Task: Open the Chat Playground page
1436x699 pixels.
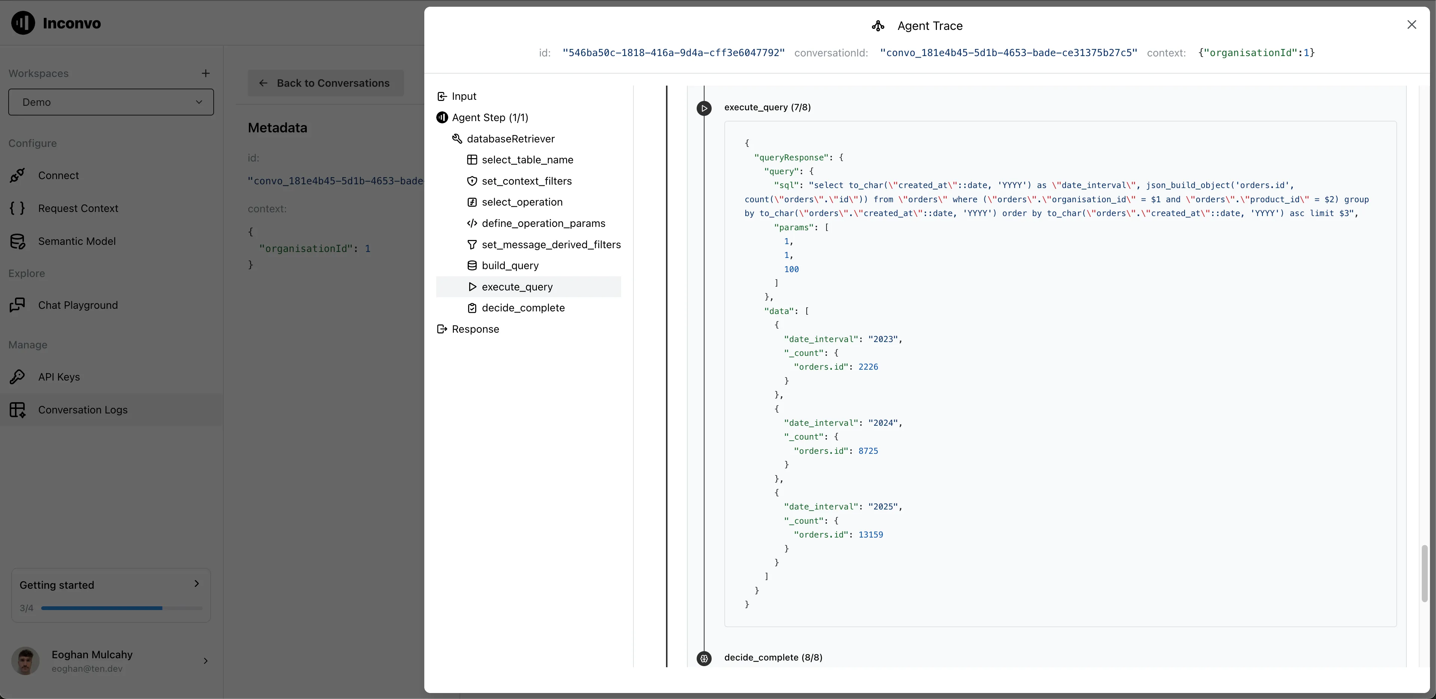Action: [77, 305]
